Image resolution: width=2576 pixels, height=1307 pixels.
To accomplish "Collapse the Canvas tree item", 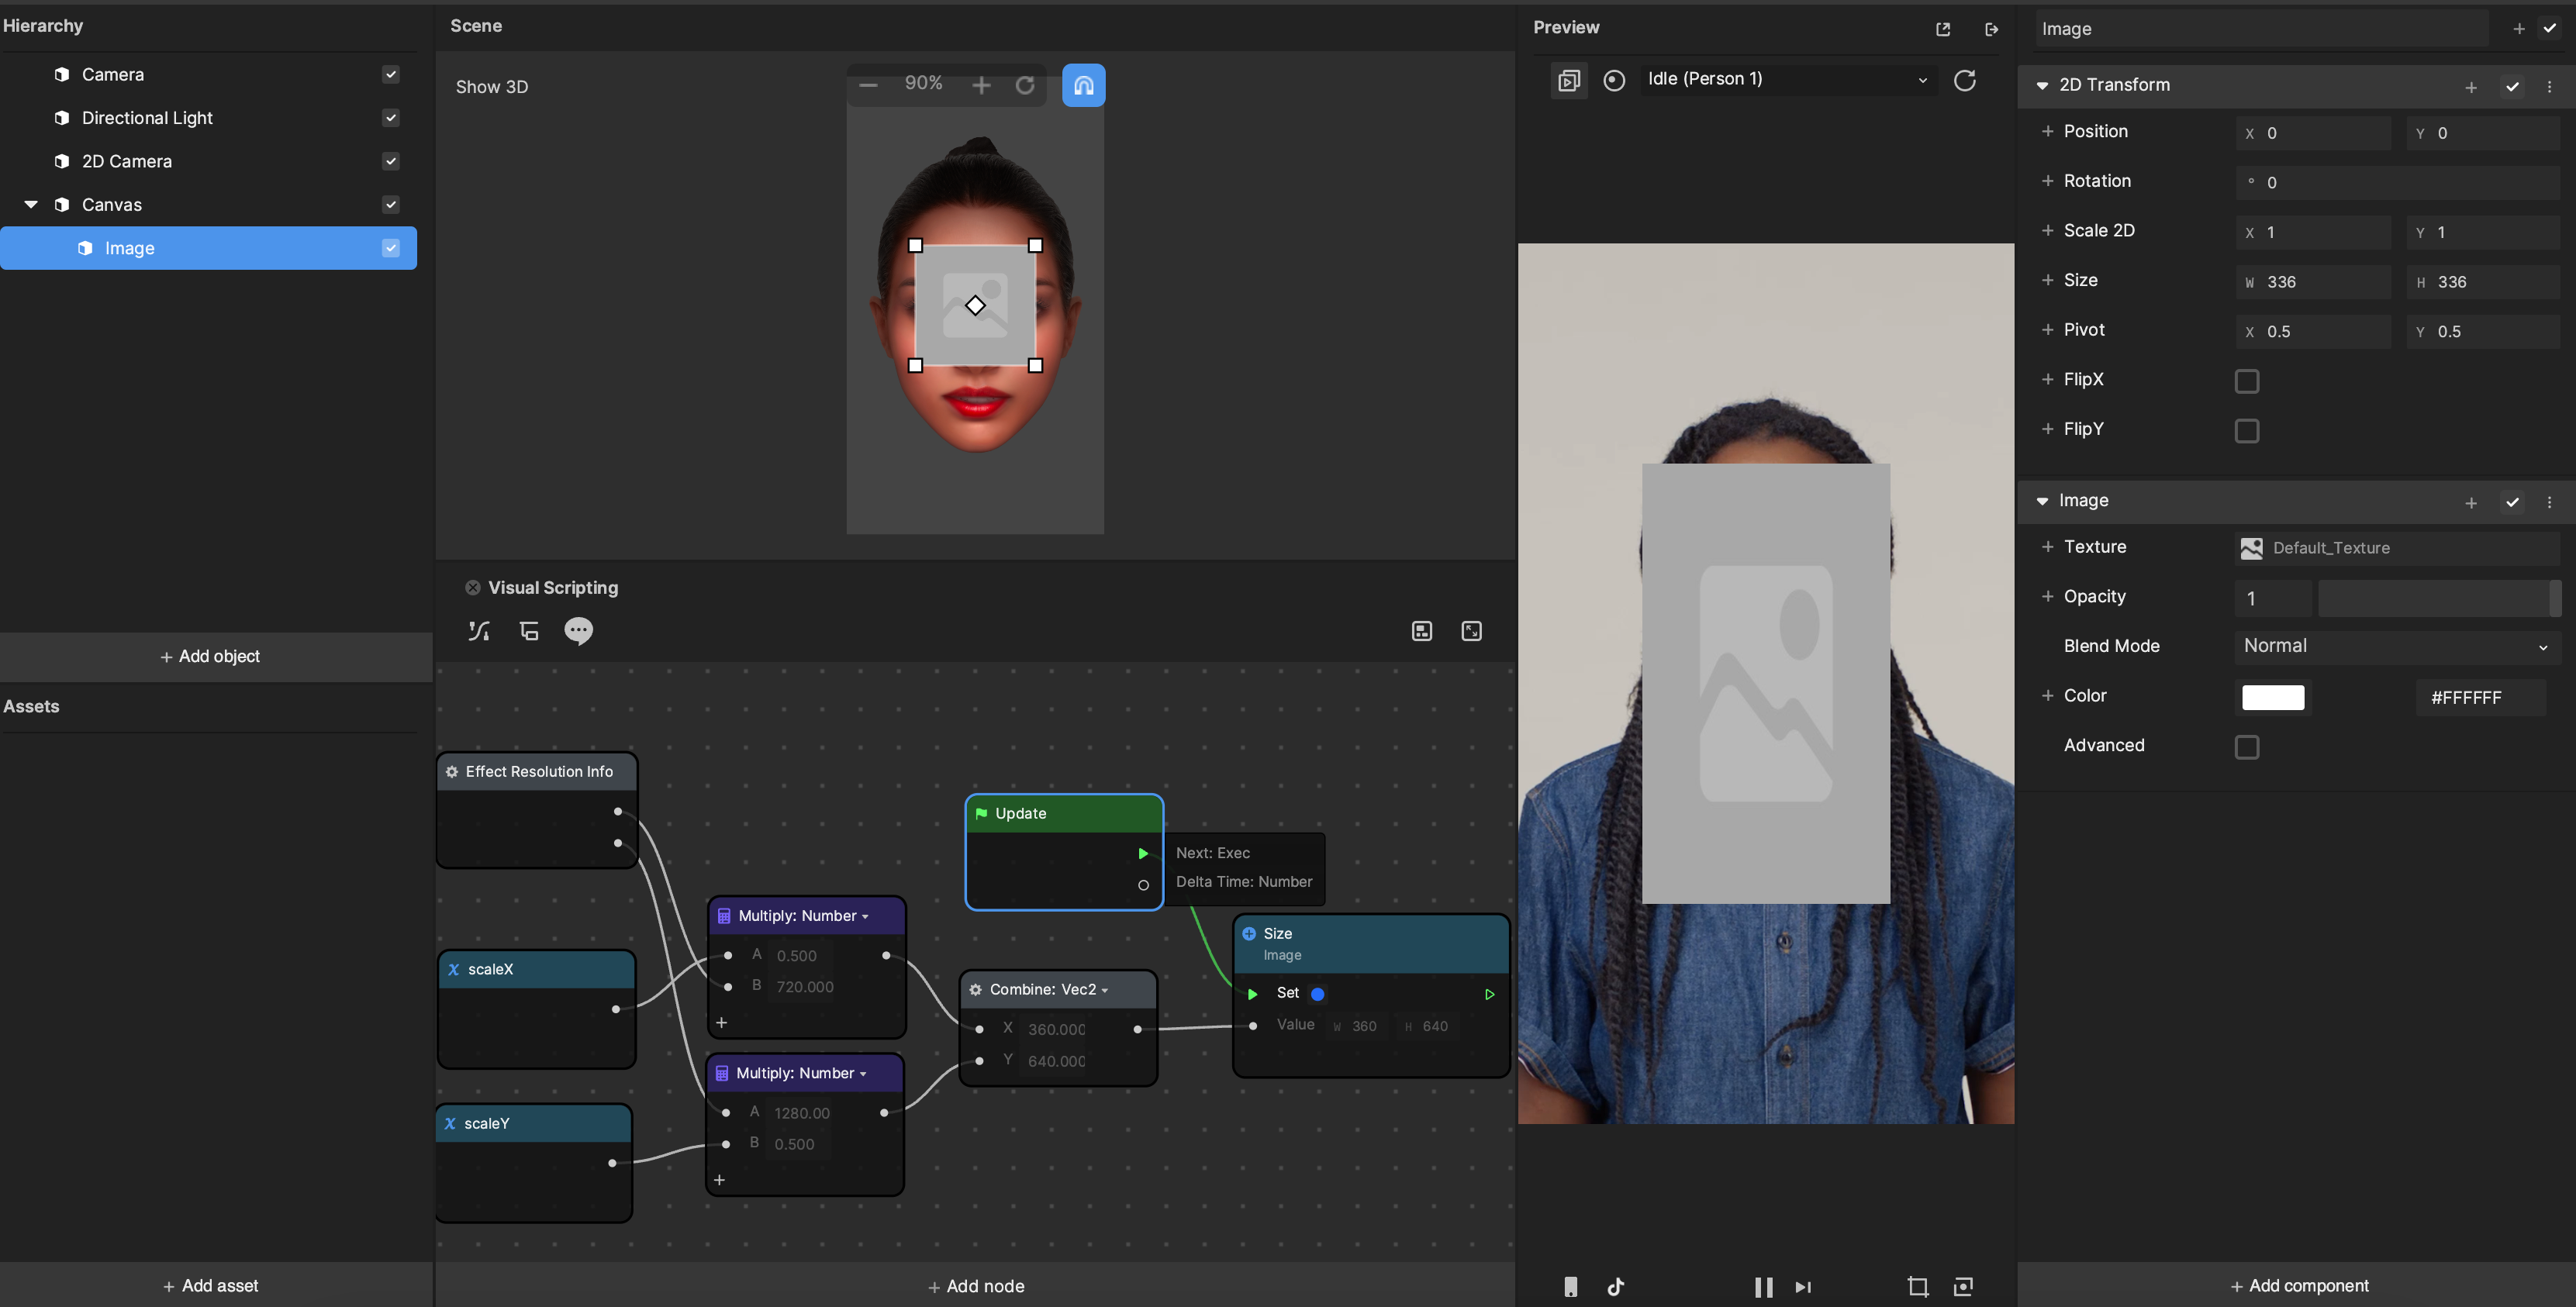I will [x=31, y=205].
